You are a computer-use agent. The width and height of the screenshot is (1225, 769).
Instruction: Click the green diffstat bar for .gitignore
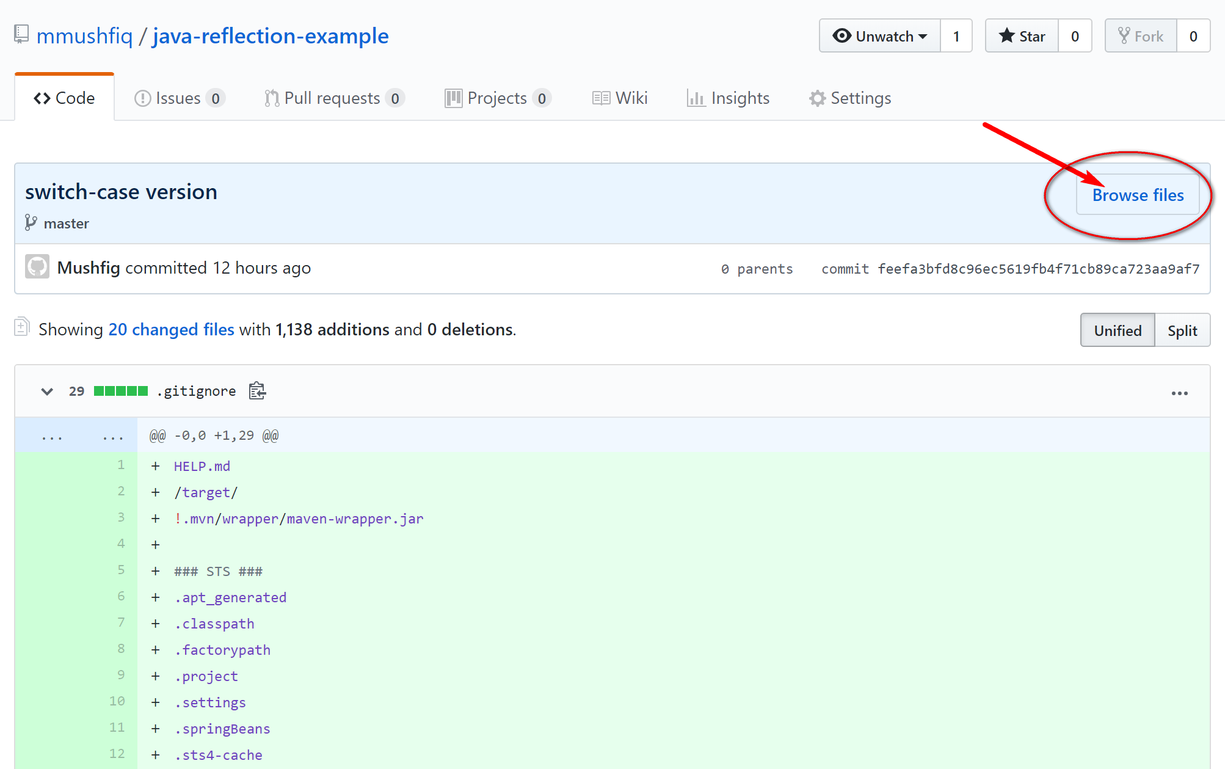point(121,391)
